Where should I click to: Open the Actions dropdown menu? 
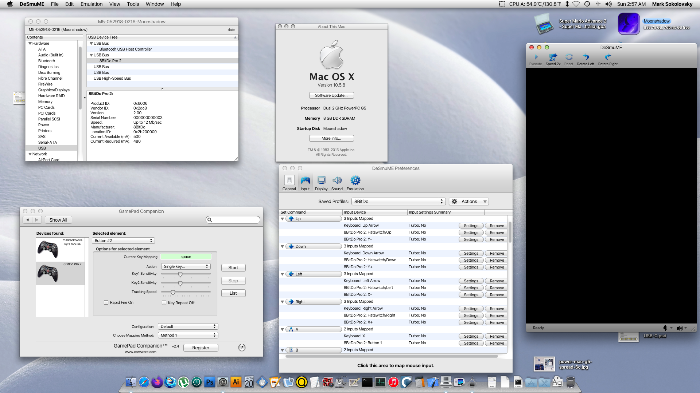(469, 201)
